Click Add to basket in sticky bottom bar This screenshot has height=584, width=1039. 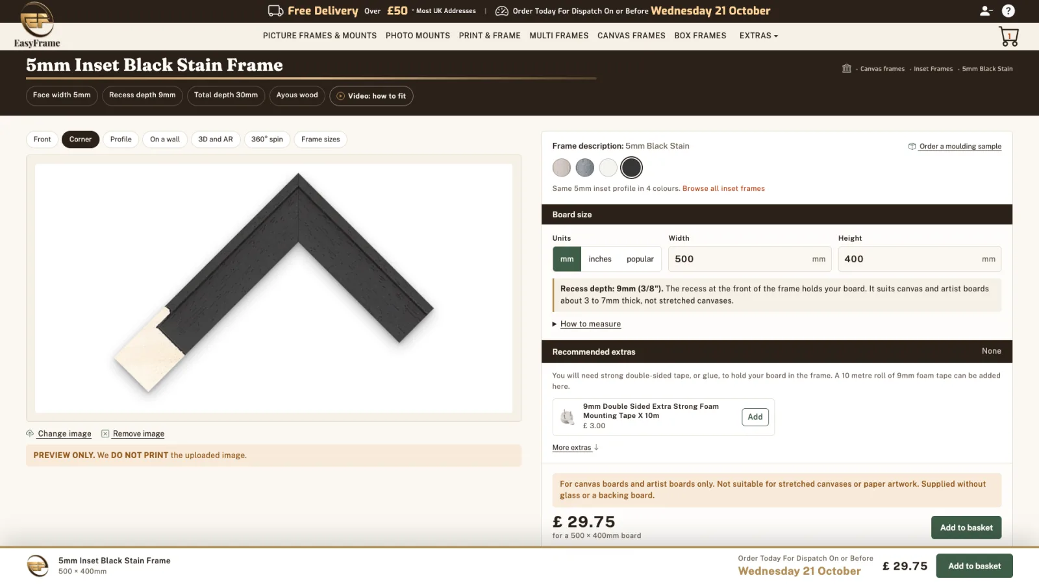click(x=974, y=566)
